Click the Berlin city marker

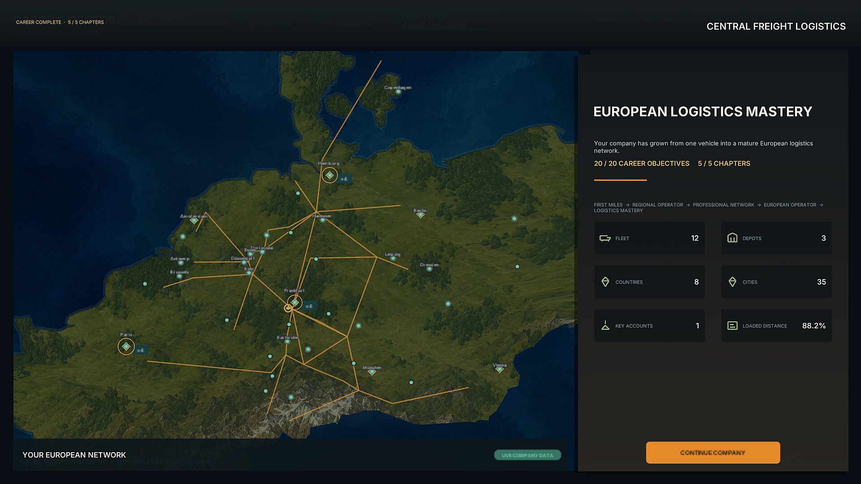[x=420, y=215]
